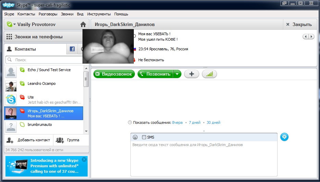Click the dial pad icon for phone calls
The width and height of the screenshot is (320, 182).
tap(9, 37)
